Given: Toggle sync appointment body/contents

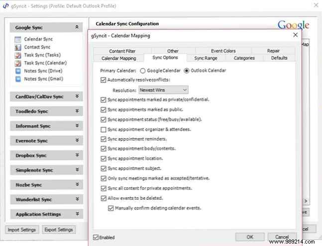Looking at the screenshot, I should (104, 149).
